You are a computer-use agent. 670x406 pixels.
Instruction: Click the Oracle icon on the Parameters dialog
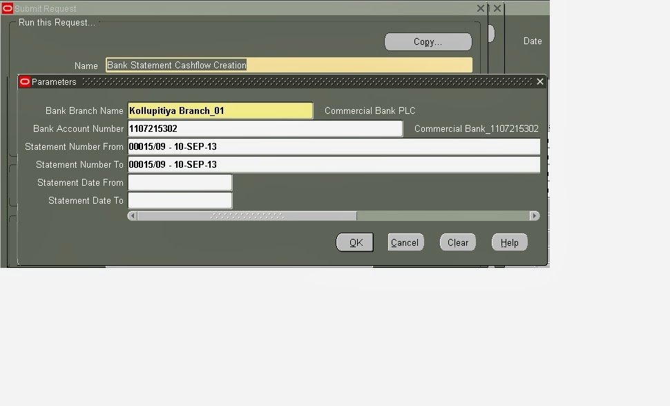(x=24, y=81)
